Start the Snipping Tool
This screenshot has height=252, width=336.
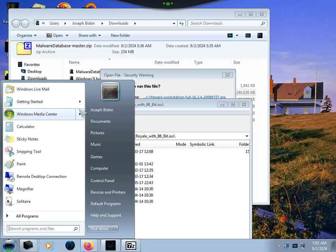[44, 151]
